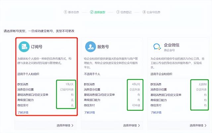
Task: Click 不适用于个人 text
Action: [92, 74]
